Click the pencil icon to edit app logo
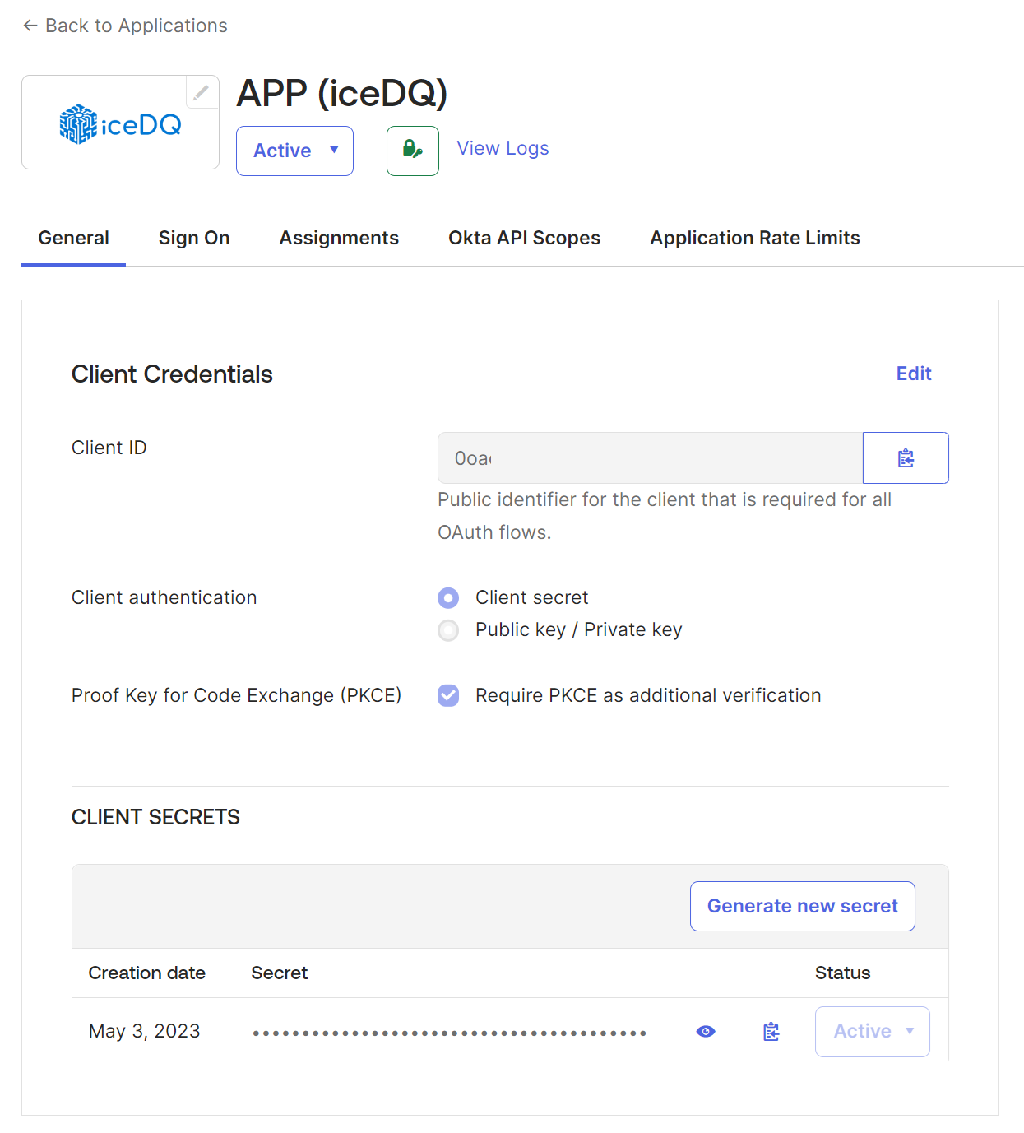Viewport: 1024px width, 1133px height. coord(202,92)
